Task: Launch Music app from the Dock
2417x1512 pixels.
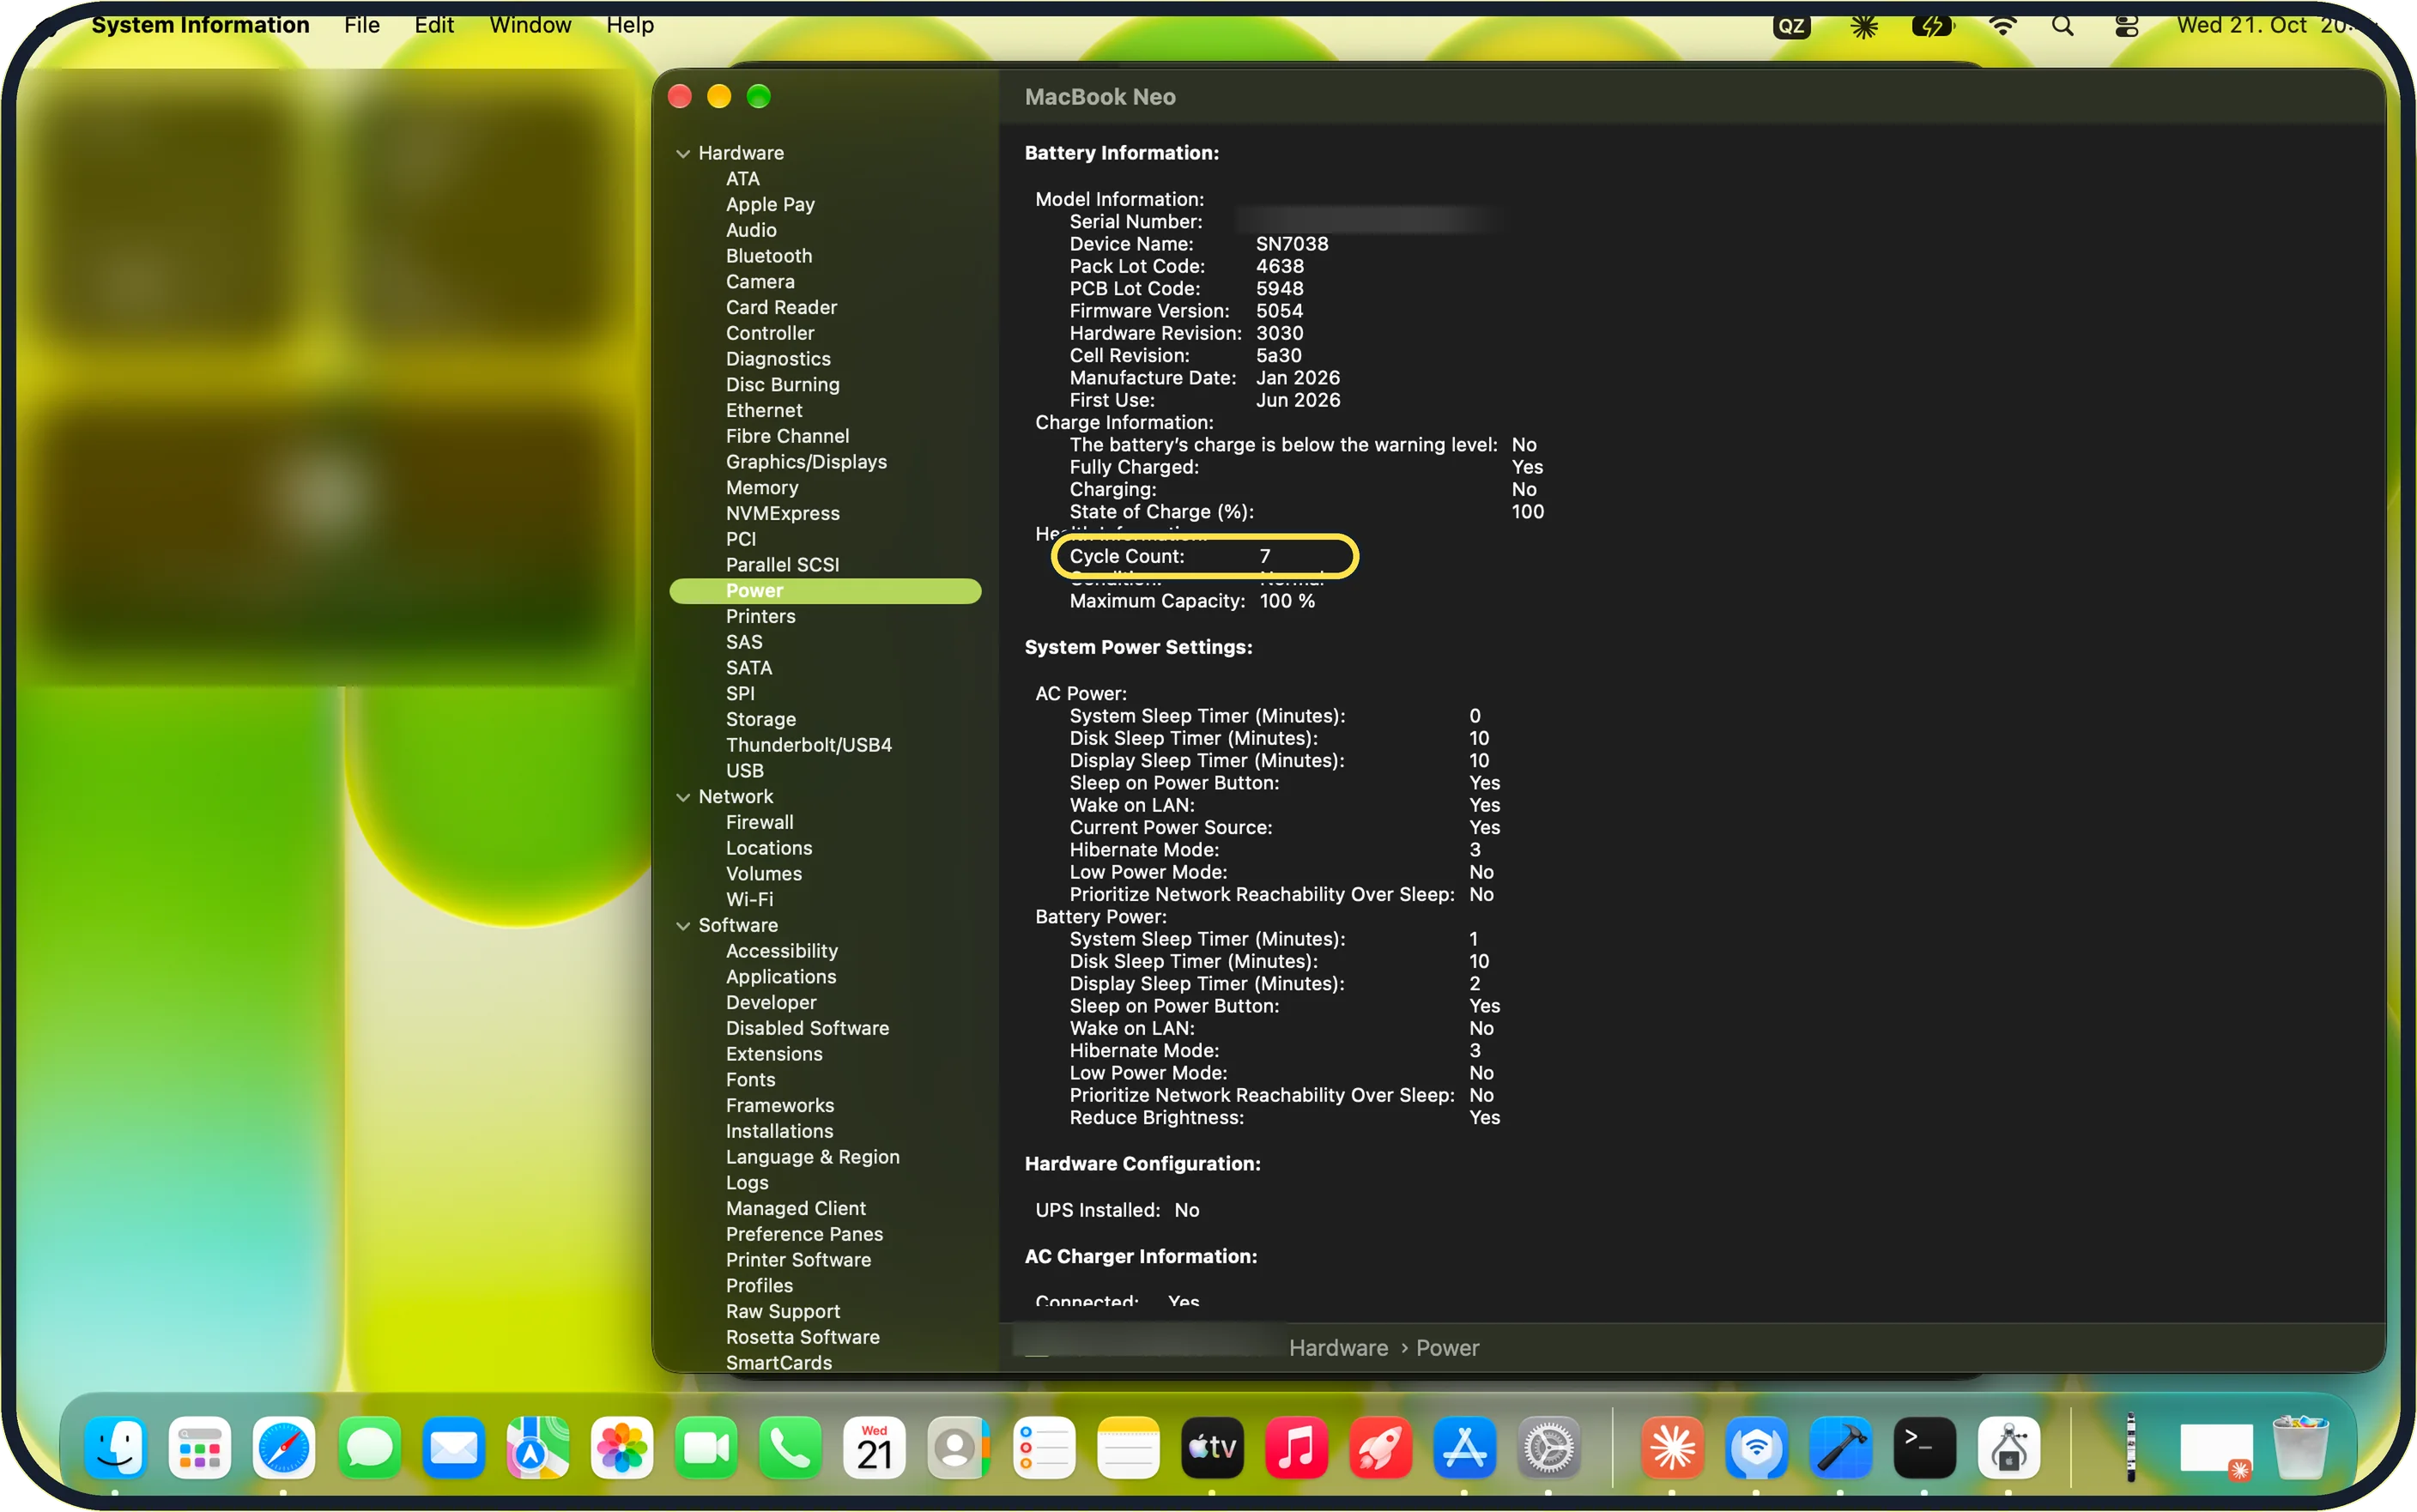Action: coord(1296,1447)
